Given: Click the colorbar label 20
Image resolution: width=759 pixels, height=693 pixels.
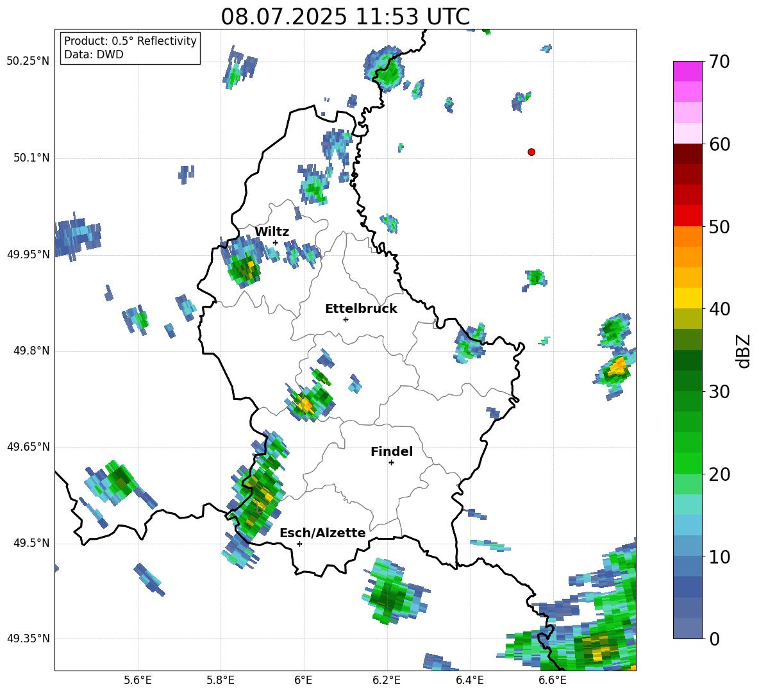Looking at the screenshot, I should click(x=719, y=474).
